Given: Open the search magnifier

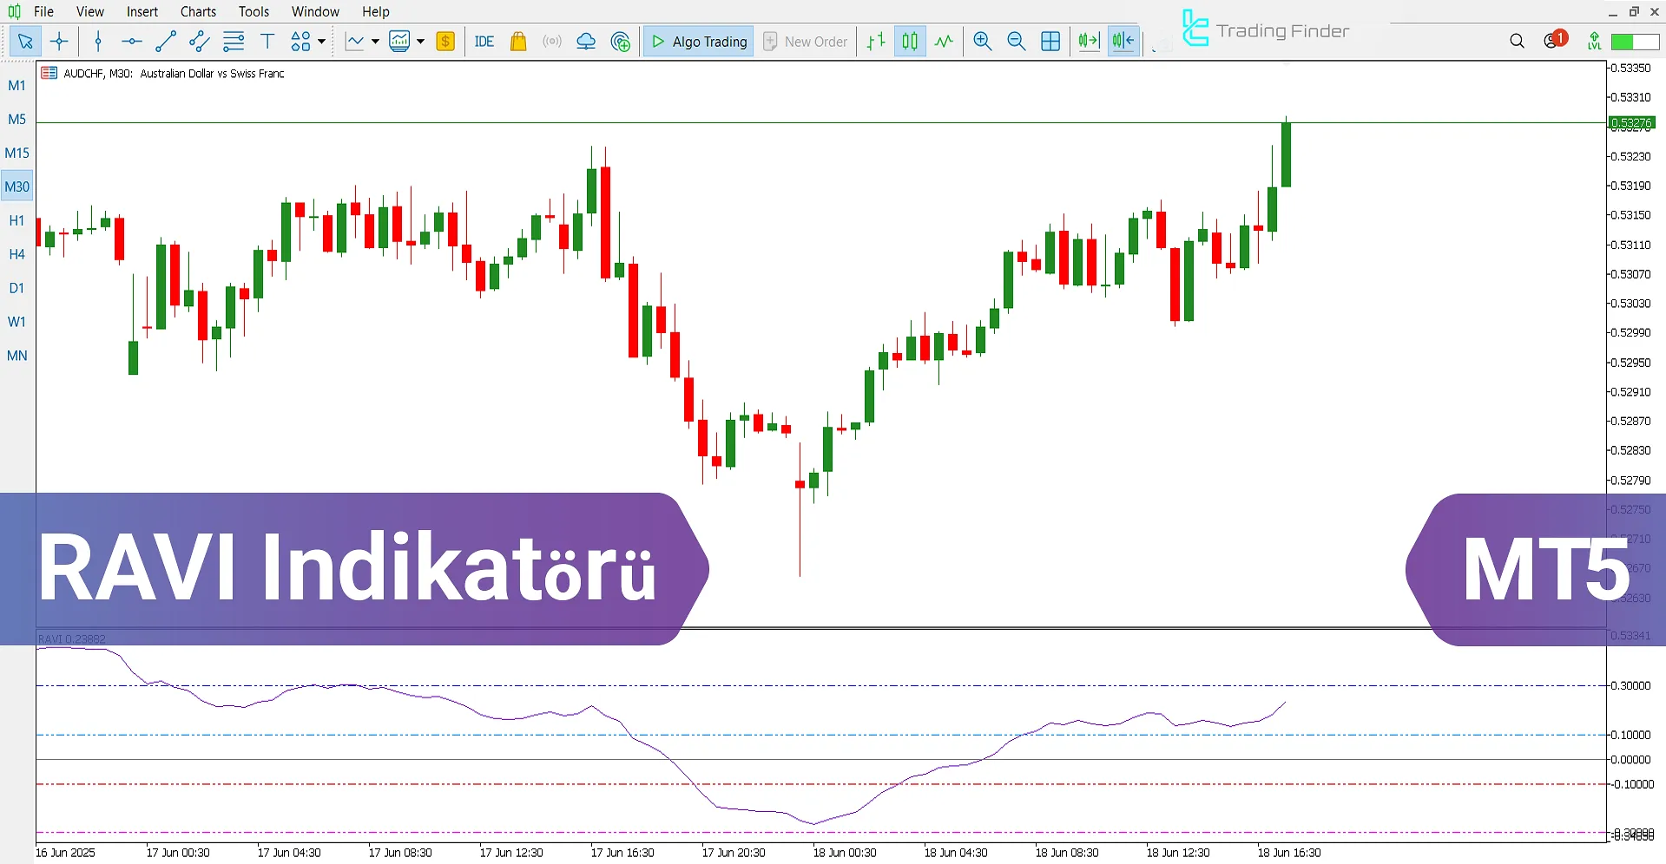Looking at the screenshot, I should pyautogui.click(x=1517, y=41).
